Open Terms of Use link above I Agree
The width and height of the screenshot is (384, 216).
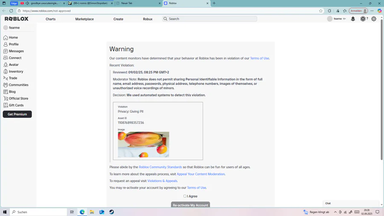[196, 188]
